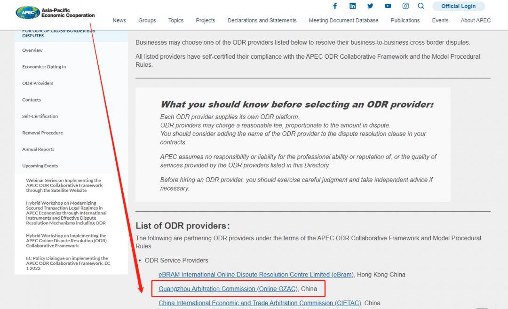Click the 'Asia-Pacific Economic Cooperation' logo text
Image resolution: width=508 pixels, height=309 pixels.
coord(68,13)
